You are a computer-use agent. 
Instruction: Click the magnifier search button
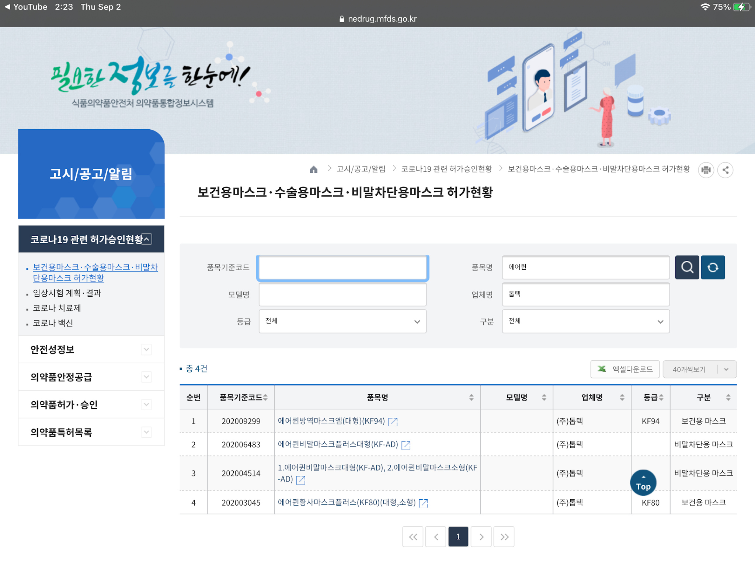[x=687, y=267]
